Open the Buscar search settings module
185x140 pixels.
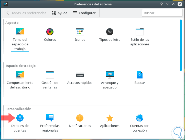pyautogui.click(x=140, y=75)
